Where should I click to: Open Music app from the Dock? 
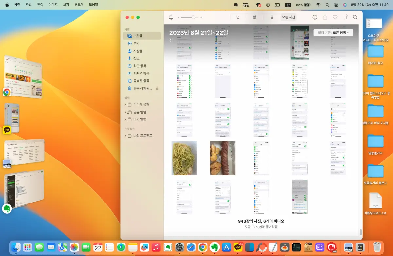[x=156, y=247]
